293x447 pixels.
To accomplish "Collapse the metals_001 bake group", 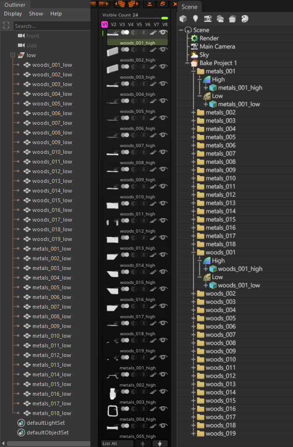I will [x=193, y=71].
